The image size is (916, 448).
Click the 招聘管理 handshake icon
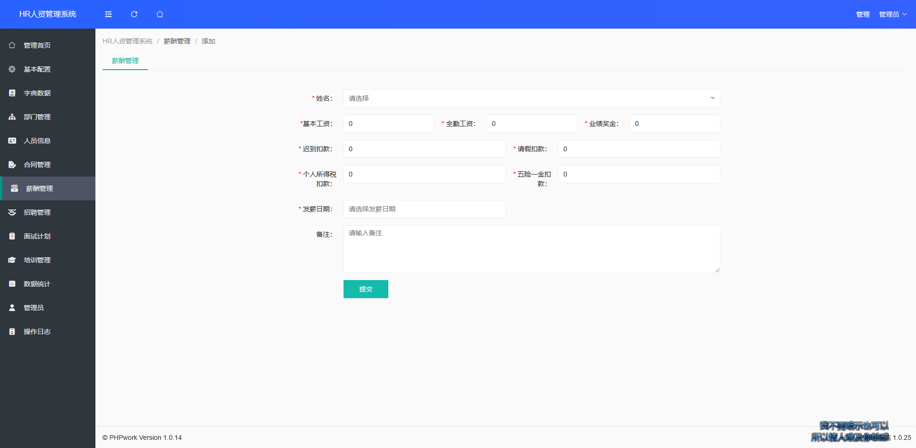tap(12, 212)
